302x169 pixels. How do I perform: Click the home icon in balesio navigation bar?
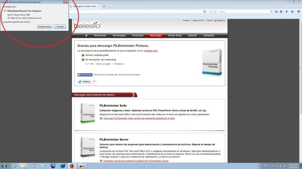[86, 36]
